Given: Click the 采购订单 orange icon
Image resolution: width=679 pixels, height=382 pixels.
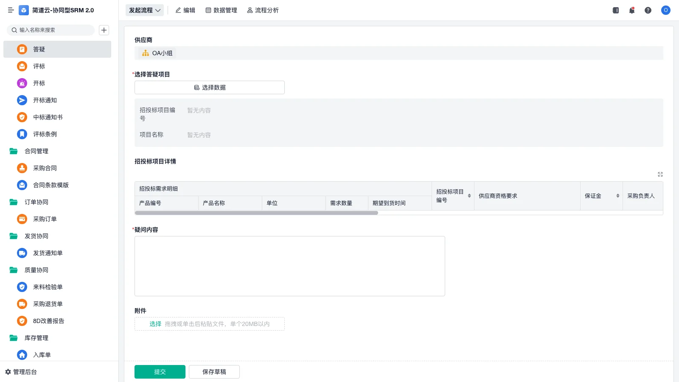Looking at the screenshot, I should (x=22, y=219).
